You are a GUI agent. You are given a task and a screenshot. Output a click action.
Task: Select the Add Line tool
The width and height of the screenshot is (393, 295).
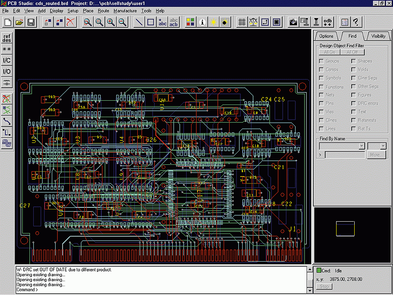click(x=139, y=22)
